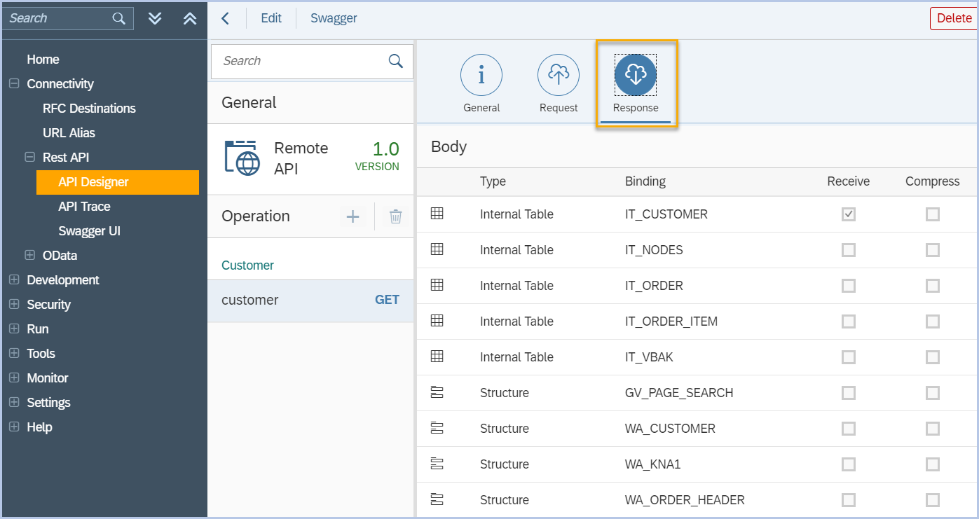Click the magnifier icon in operation search

(x=396, y=61)
